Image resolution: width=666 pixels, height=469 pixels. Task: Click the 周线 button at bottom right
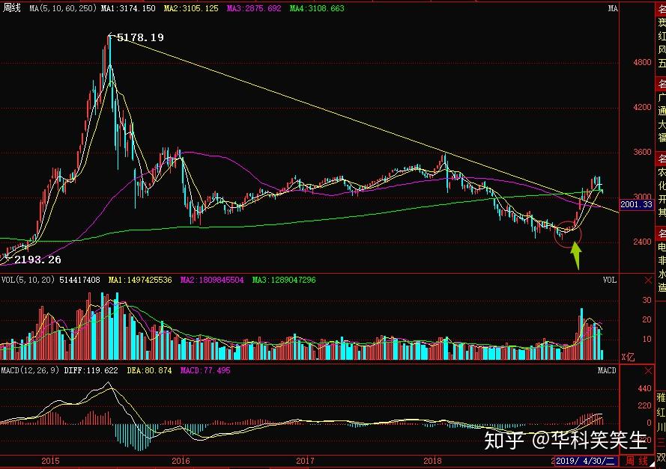coord(636,461)
